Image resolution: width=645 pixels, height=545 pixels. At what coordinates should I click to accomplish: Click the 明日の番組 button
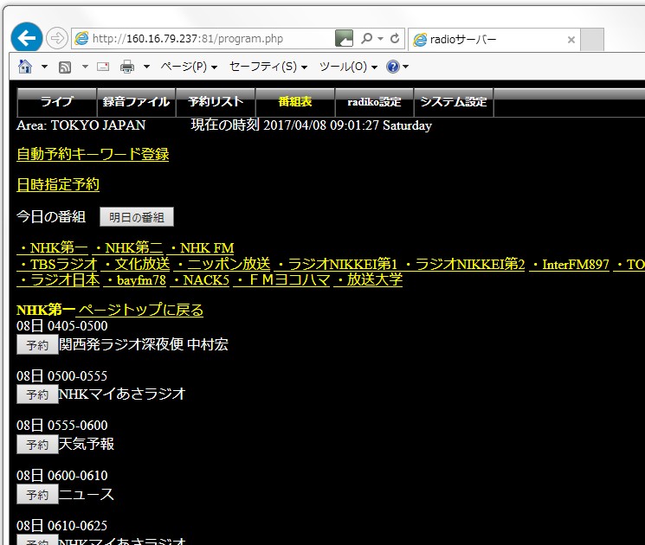137,217
